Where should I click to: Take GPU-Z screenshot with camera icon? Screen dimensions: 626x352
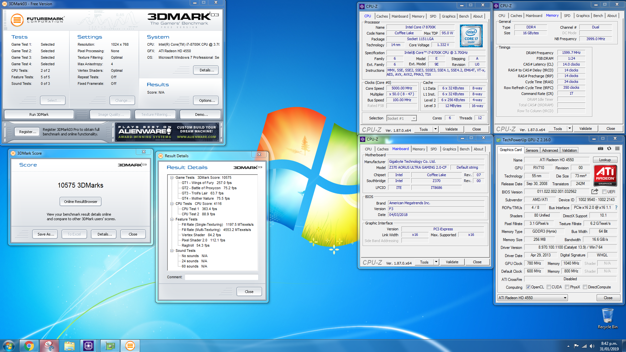coord(601,149)
